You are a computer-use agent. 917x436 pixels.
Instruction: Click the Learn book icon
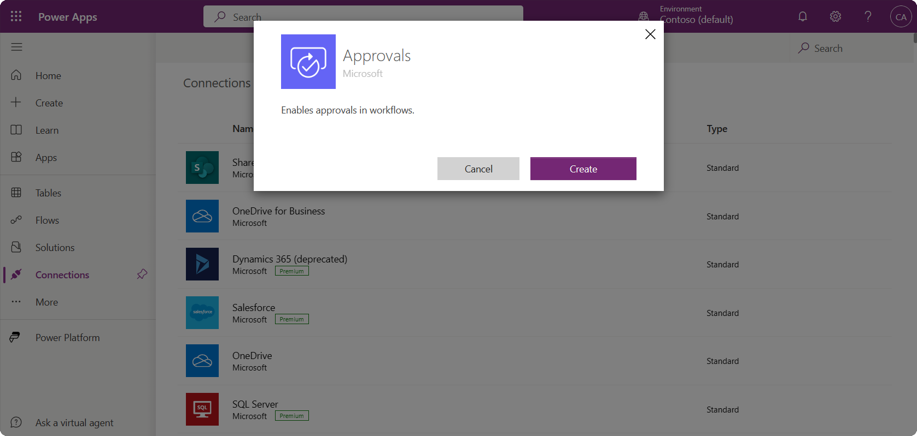pos(16,130)
